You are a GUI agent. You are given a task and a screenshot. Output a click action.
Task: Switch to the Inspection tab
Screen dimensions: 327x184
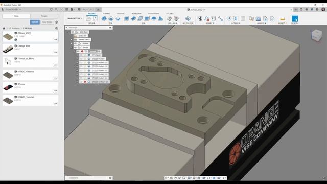pos(136,14)
